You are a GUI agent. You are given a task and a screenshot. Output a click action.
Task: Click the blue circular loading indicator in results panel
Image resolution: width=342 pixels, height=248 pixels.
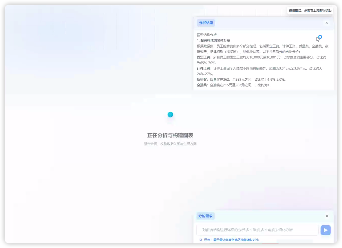(320, 37)
